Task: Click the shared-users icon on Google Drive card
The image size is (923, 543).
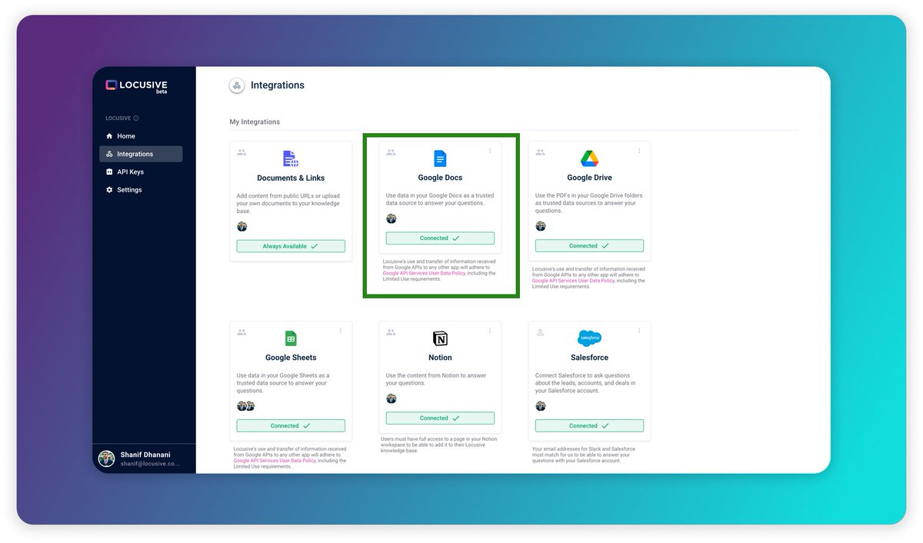Action: [x=540, y=152]
